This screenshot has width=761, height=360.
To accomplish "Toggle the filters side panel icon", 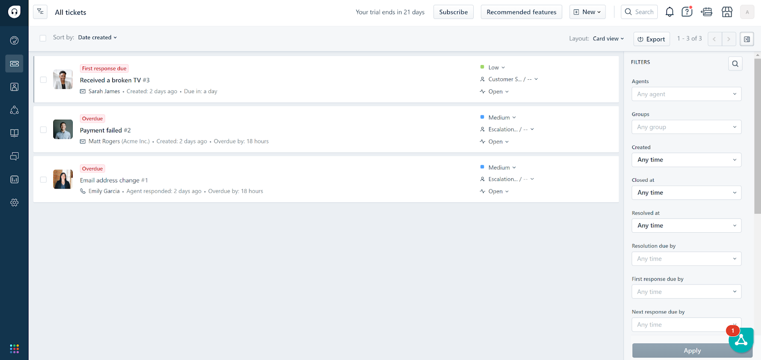I will pos(747,39).
